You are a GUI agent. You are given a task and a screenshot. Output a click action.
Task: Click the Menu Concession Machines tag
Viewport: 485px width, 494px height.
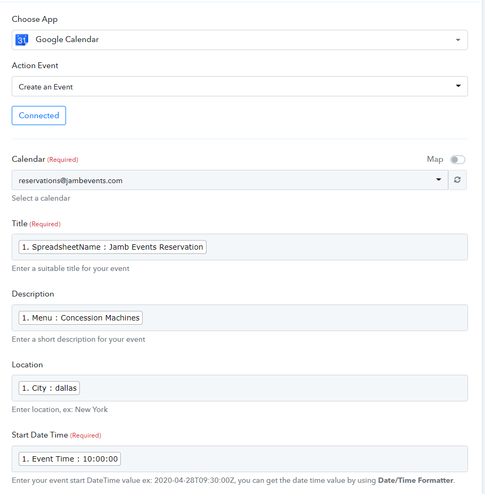pyautogui.click(x=81, y=318)
